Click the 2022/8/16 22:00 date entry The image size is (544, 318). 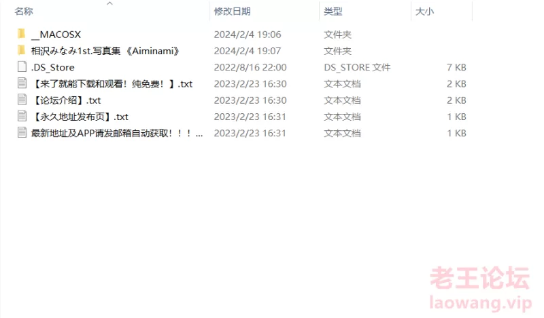(x=250, y=68)
